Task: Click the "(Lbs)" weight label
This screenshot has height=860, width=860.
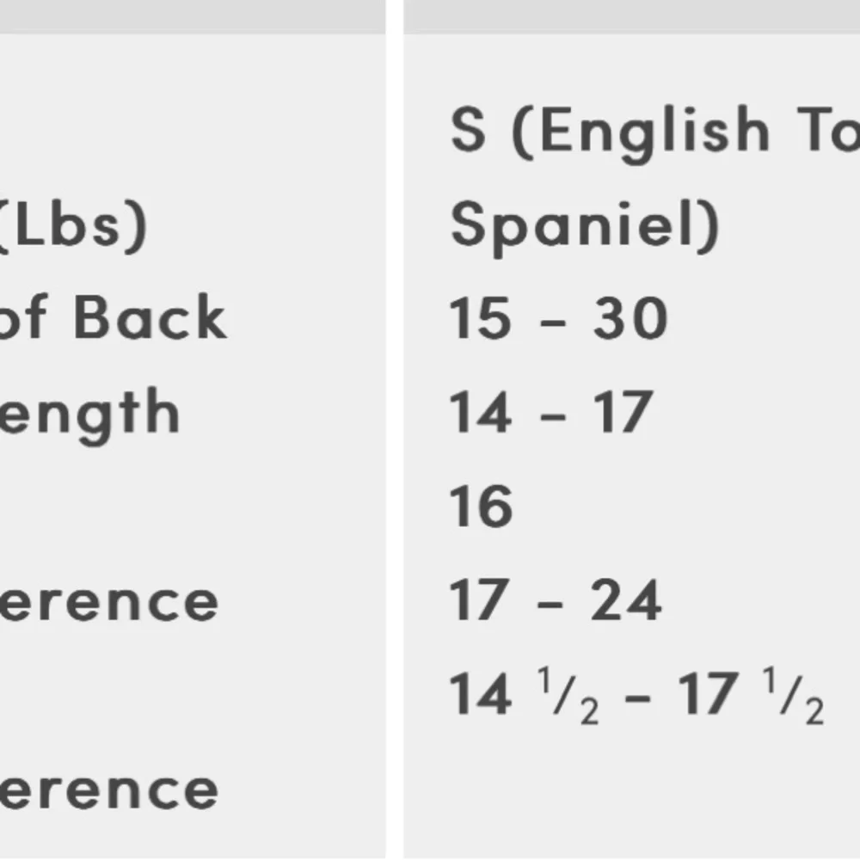Action: 73,226
